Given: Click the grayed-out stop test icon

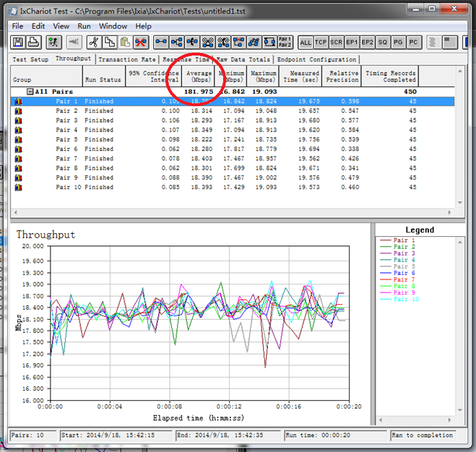Looking at the screenshot, I should coord(74,42).
